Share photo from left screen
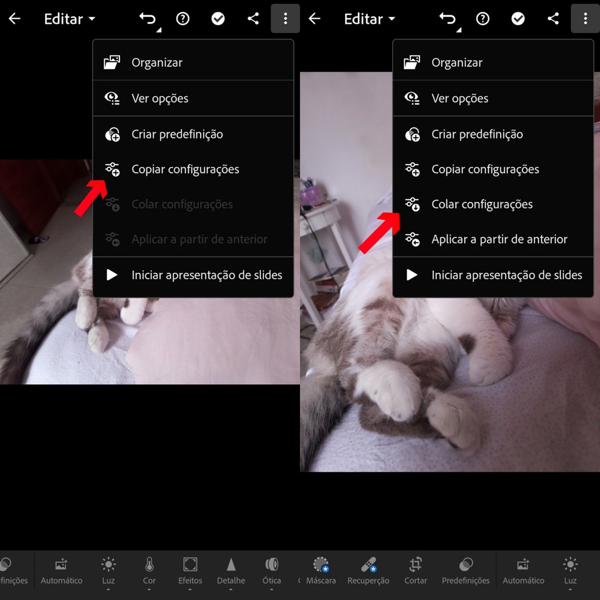The width and height of the screenshot is (600, 600). [x=253, y=18]
